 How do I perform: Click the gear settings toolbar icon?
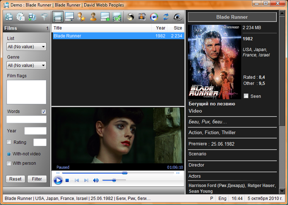point(20,17)
